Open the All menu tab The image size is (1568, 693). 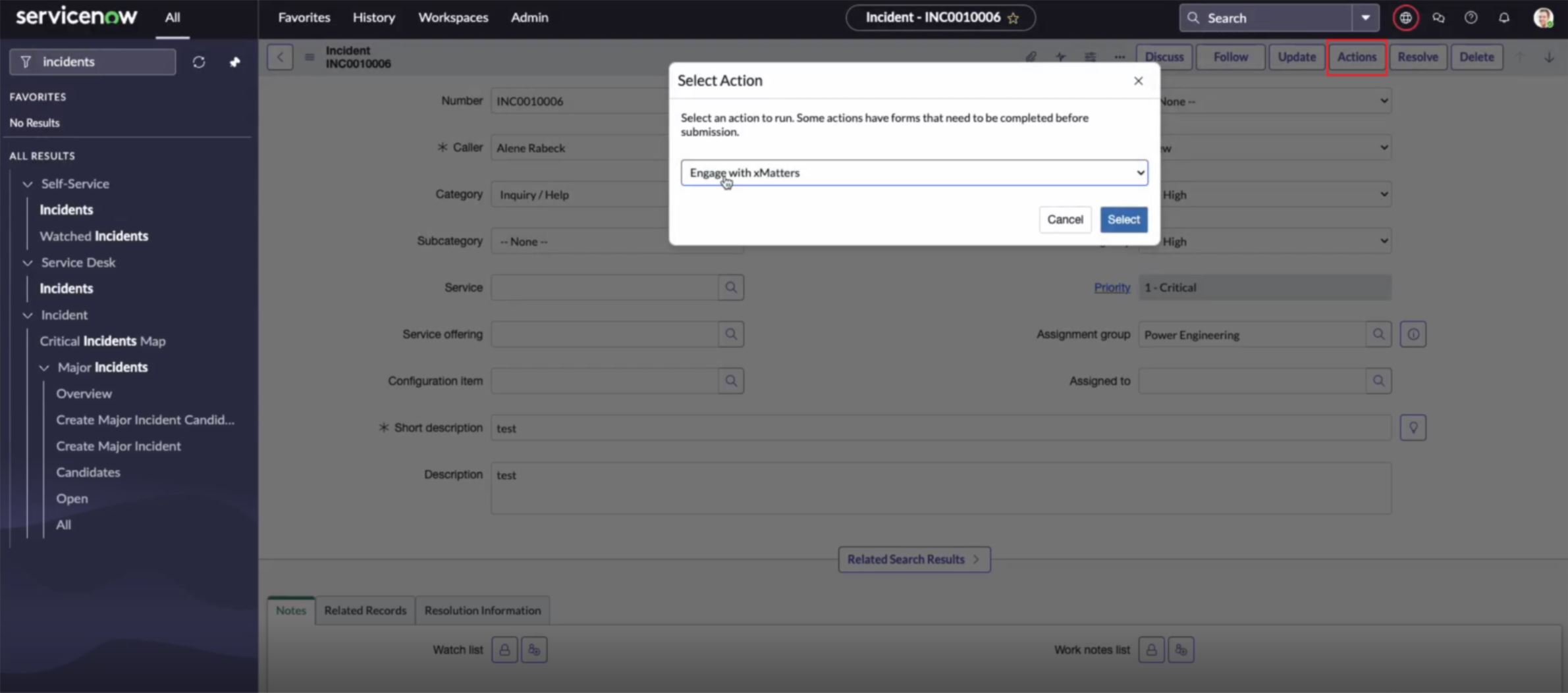pos(173,18)
